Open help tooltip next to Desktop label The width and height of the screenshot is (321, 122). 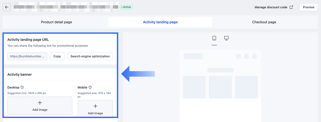coord(22,87)
